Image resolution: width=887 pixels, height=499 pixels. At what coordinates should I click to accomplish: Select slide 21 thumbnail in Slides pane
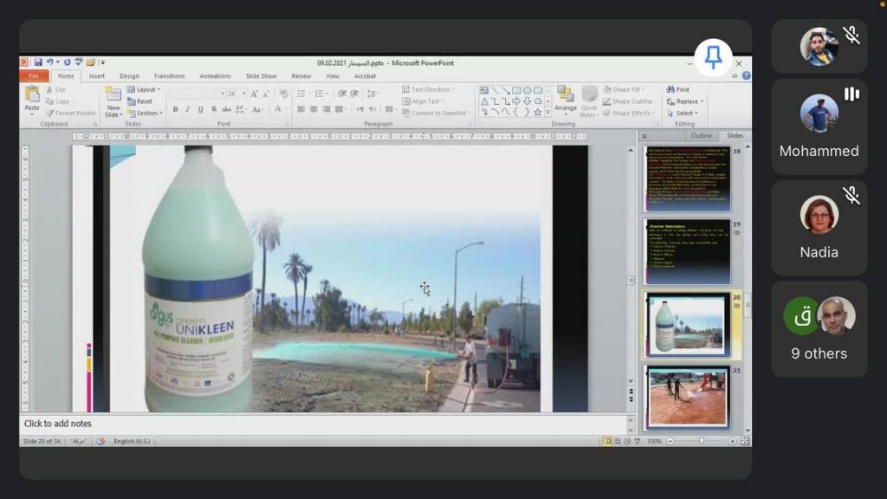(x=688, y=398)
